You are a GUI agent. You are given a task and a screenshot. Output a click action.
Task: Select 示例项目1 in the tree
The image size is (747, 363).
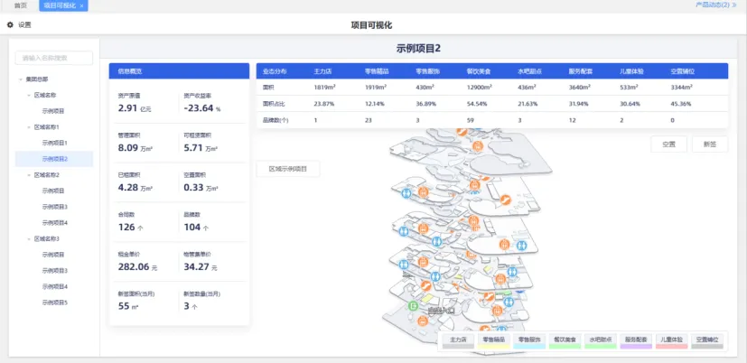54,143
